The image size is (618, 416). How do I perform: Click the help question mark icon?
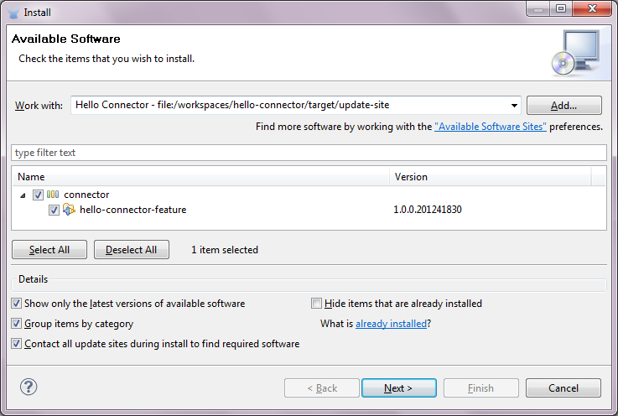29,387
